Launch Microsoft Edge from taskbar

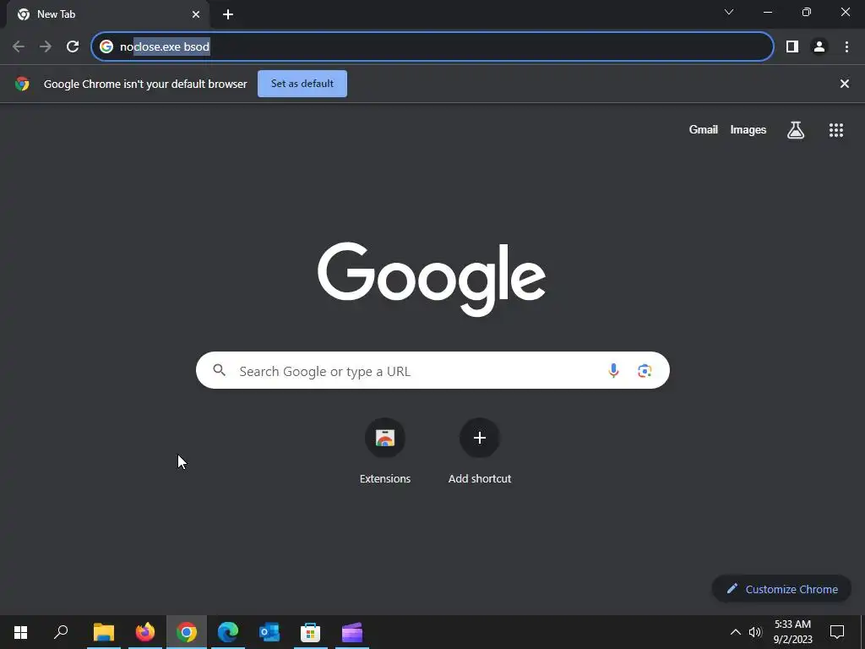pos(228,632)
